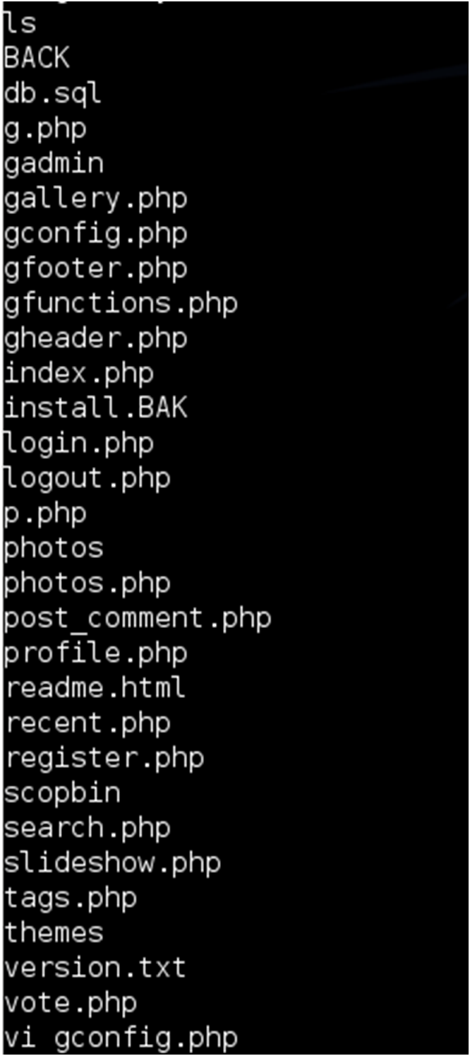Image resolution: width=470 pixels, height=1056 pixels.
Task: Click the gadmin directory name
Action: pos(54,164)
